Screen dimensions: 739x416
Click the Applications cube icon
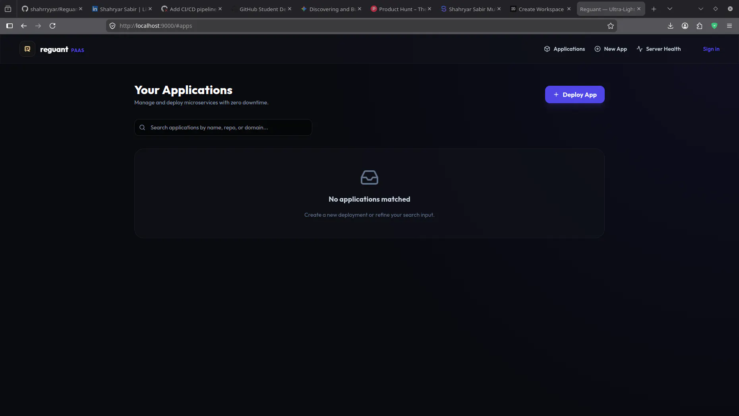pyautogui.click(x=547, y=49)
